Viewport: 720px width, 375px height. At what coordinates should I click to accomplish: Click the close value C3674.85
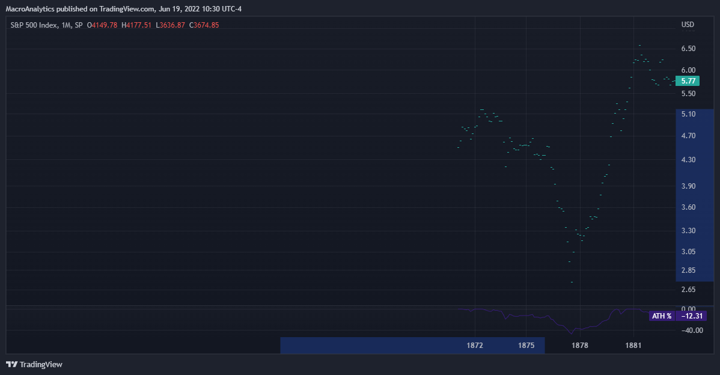point(204,25)
